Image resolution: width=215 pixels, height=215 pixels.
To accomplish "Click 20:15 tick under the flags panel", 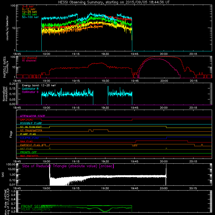I will pyautogui.click(x=193, y=162).
